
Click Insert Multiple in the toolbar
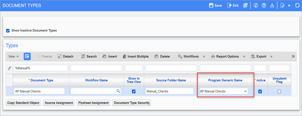click(136, 56)
